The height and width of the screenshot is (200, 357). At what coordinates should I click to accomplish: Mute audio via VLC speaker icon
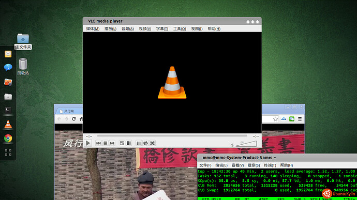click(232, 145)
